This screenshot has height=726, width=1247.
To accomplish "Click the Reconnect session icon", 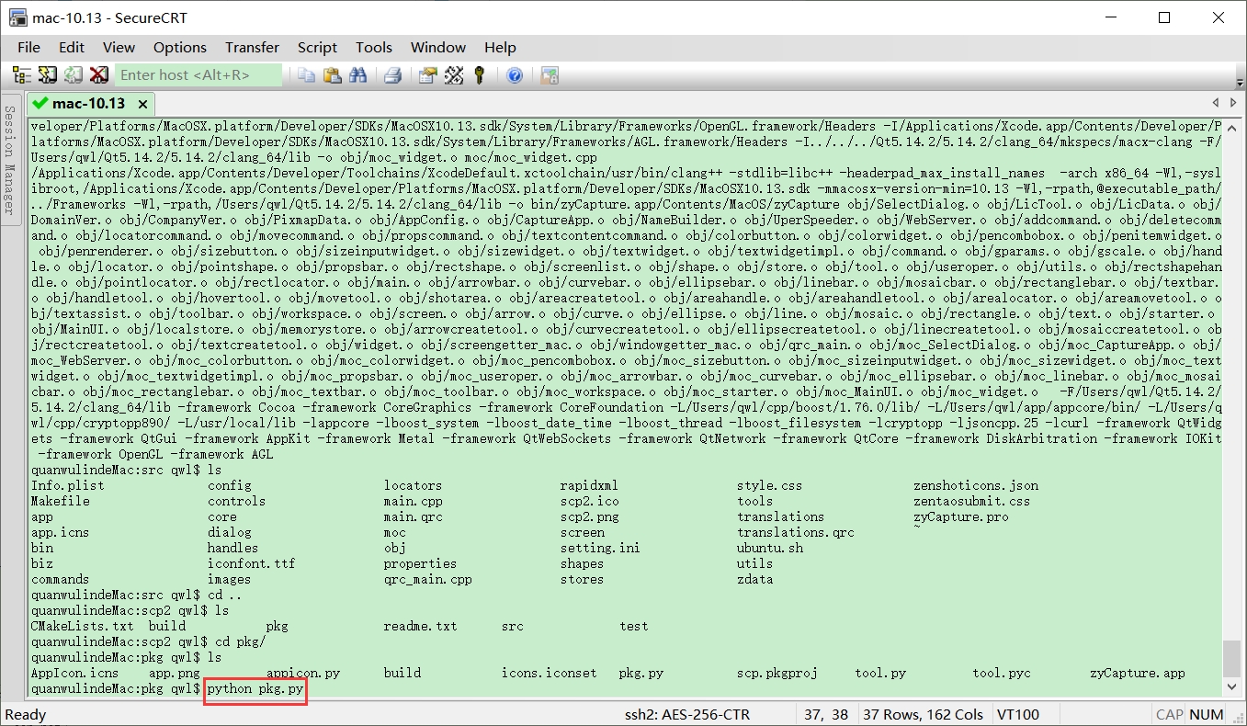I will click(73, 75).
